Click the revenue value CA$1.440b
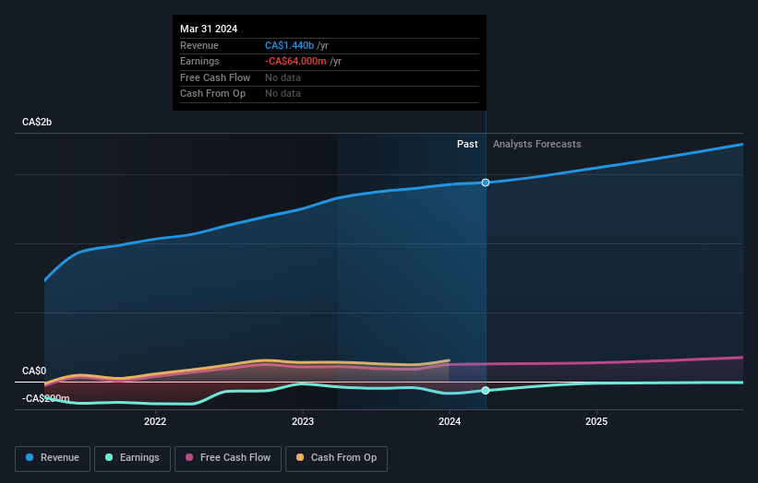The width and height of the screenshot is (758, 483). [289, 45]
